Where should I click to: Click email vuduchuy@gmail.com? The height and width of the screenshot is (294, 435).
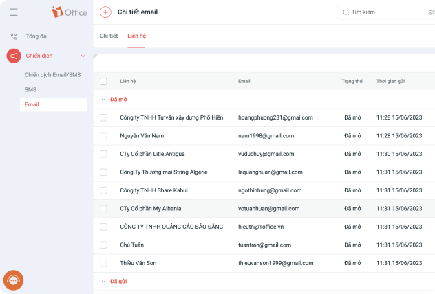[266, 154]
